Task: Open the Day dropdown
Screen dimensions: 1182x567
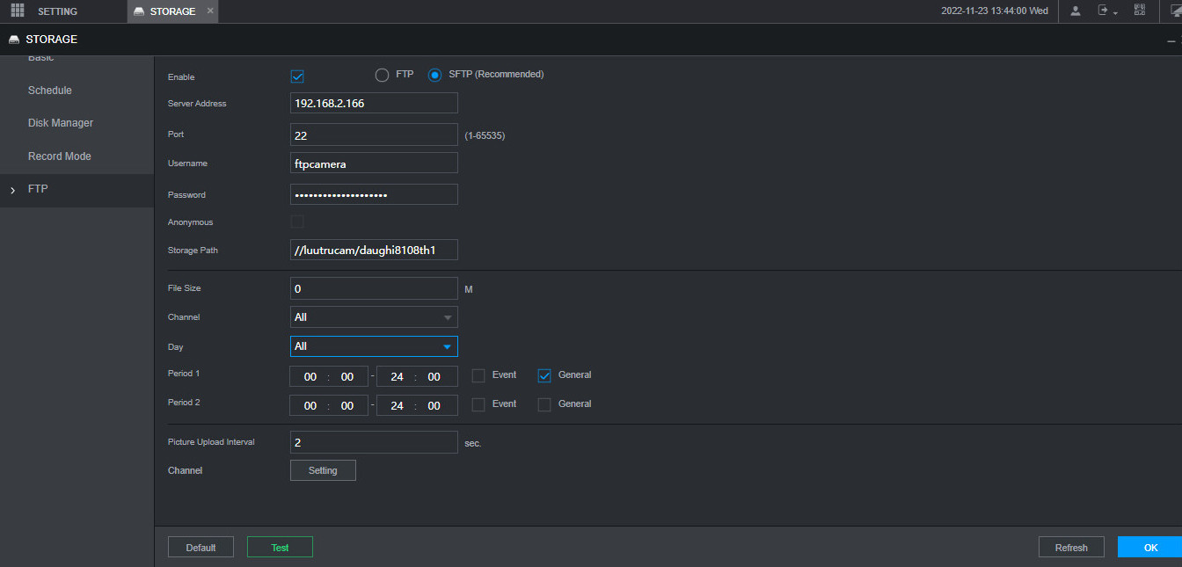Action: point(374,346)
